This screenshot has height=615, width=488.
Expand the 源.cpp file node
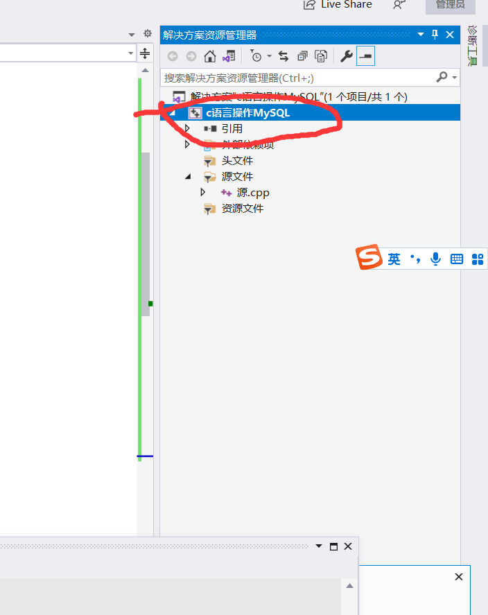(202, 192)
